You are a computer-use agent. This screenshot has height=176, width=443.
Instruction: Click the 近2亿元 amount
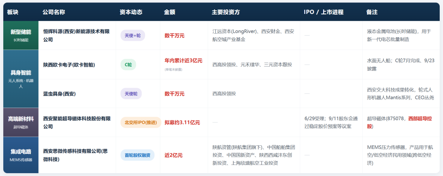174,155
